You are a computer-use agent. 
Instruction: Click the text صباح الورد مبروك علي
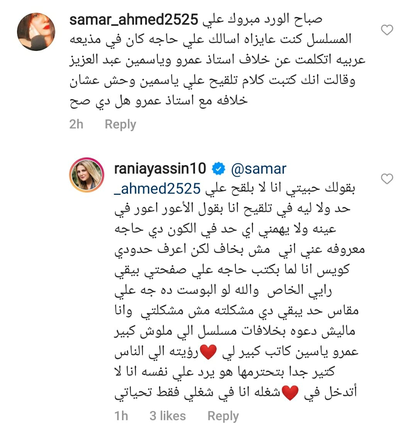click(263, 19)
